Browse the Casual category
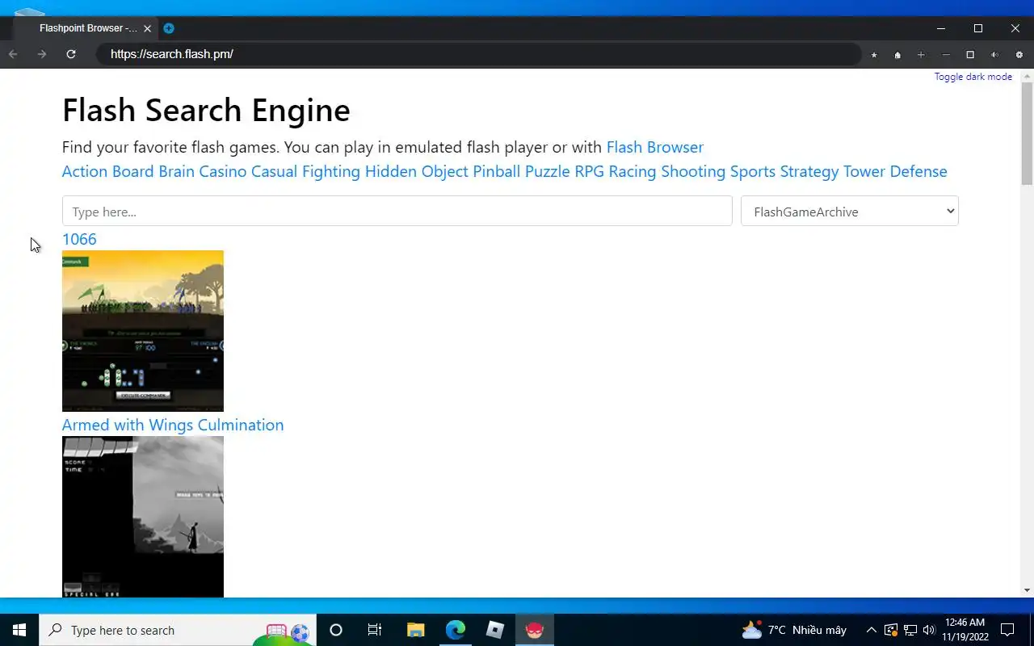The height and width of the screenshot is (646, 1034). click(x=274, y=171)
